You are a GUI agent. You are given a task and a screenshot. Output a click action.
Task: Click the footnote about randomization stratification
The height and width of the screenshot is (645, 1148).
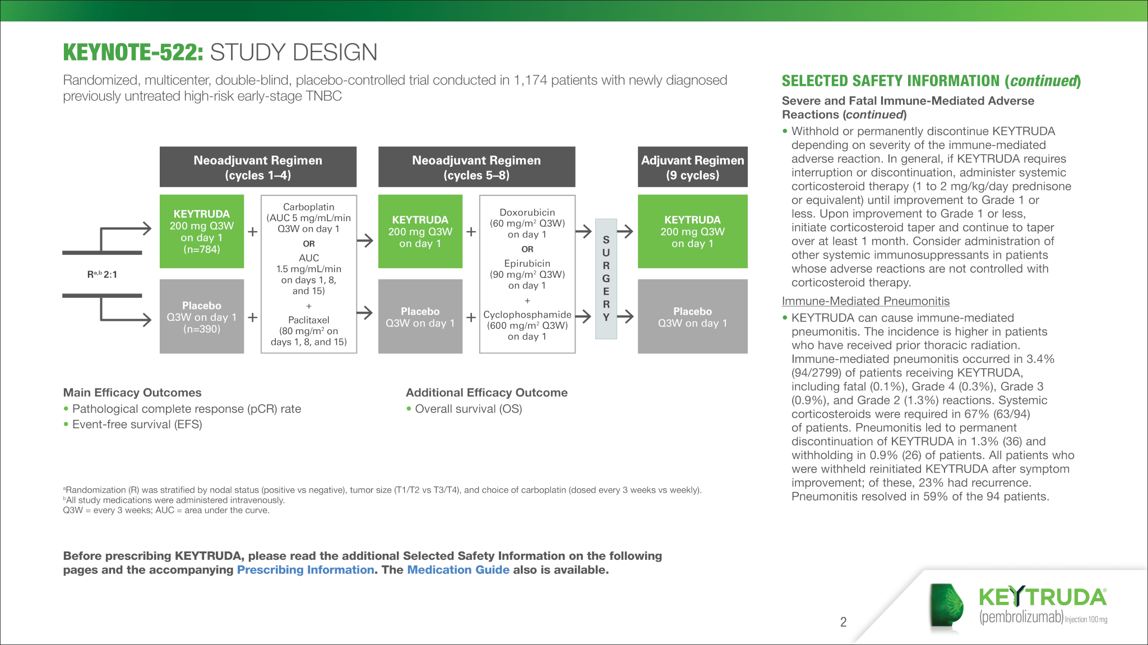tap(382, 490)
